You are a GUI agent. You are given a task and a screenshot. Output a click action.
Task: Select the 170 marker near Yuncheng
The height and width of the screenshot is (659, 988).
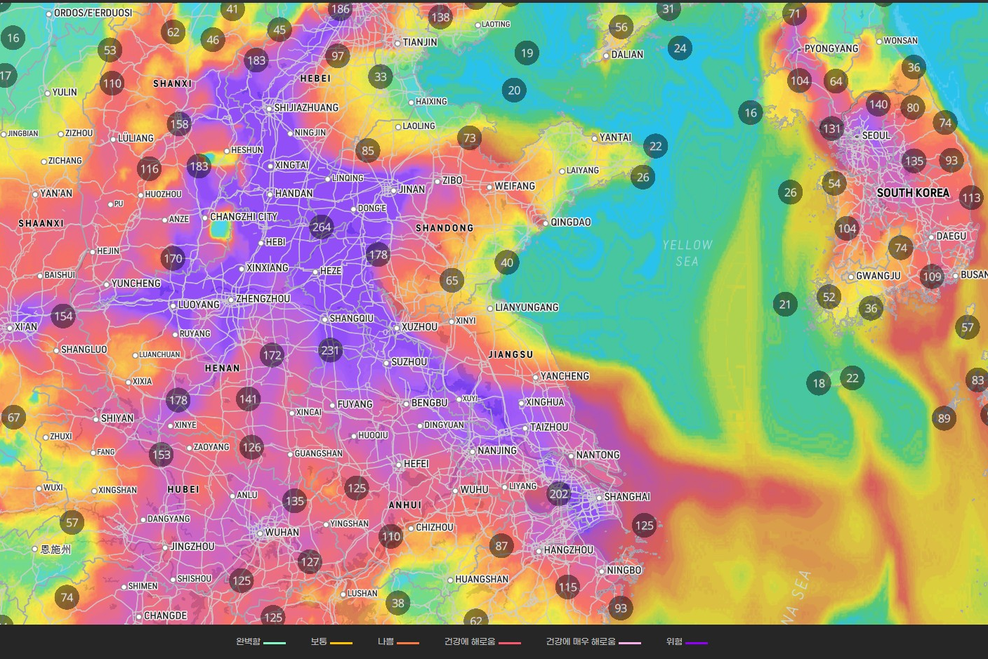[x=173, y=258]
